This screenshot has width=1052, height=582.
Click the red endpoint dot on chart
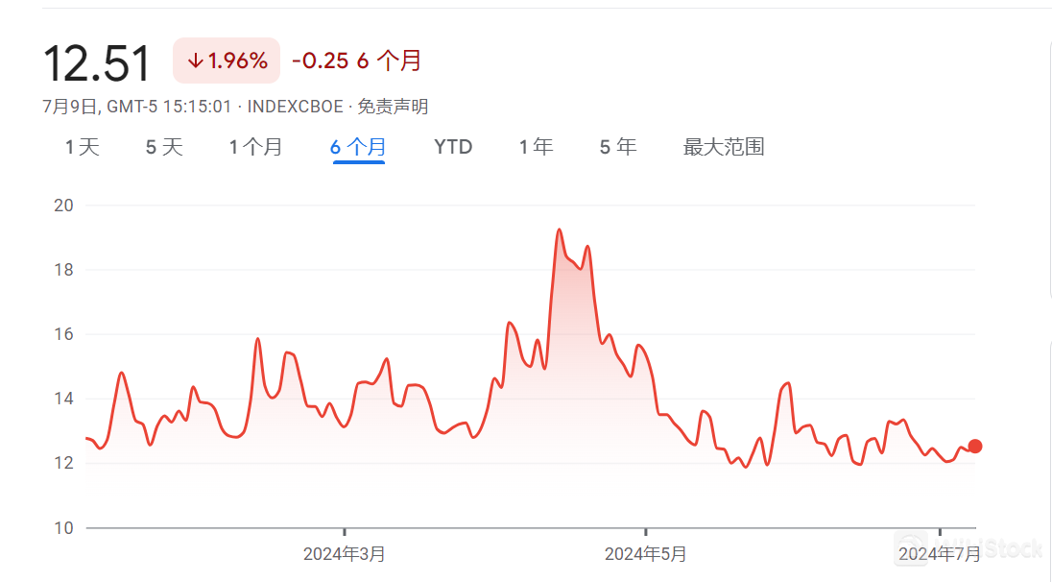pyautogui.click(x=975, y=446)
